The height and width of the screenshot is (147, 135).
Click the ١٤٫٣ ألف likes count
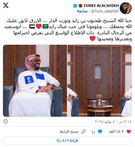point(116,132)
